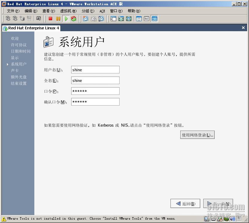Switch to Summary view wrench icon
Screen dimensions: 249x223
pos(139,19)
